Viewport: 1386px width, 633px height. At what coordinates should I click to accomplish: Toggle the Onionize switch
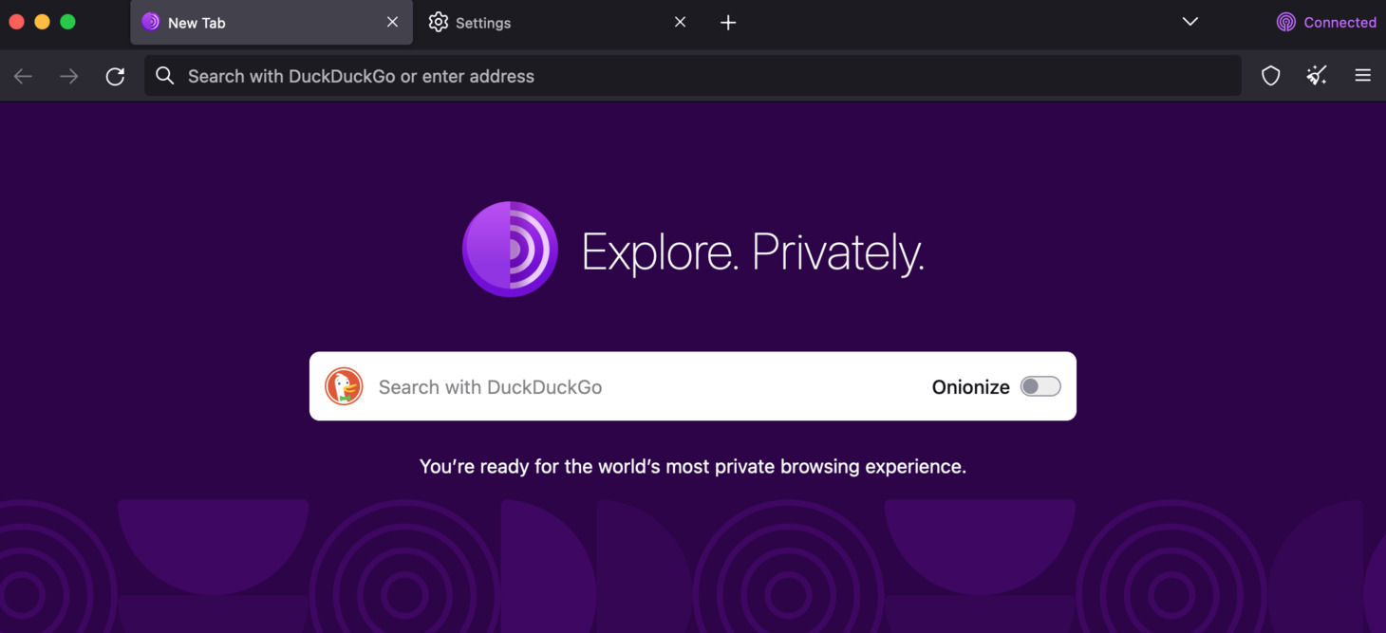coord(1040,386)
